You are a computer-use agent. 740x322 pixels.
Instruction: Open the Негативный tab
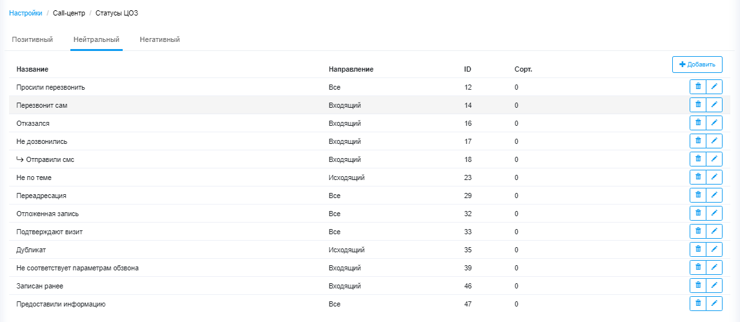[160, 39]
